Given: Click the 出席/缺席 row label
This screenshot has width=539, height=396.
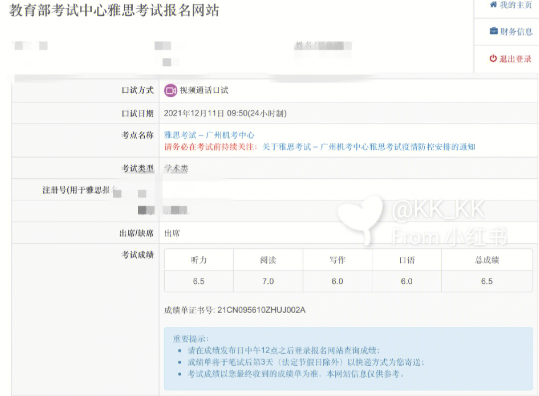Looking at the screenshot, I should click(136, 233).
